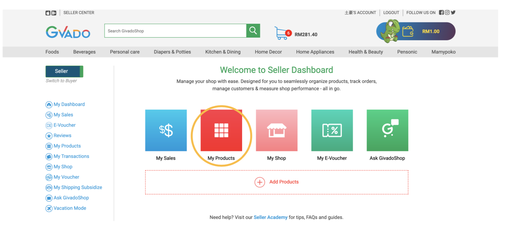Open My Transactions sidebar link text
This screenshot has height=228, width=510.
(71, 156)
